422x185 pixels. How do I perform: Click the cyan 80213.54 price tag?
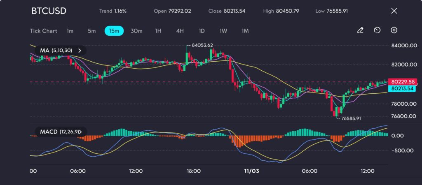(404, 88)
